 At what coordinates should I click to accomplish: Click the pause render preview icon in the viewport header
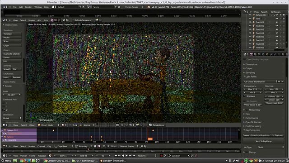[145, 125]
